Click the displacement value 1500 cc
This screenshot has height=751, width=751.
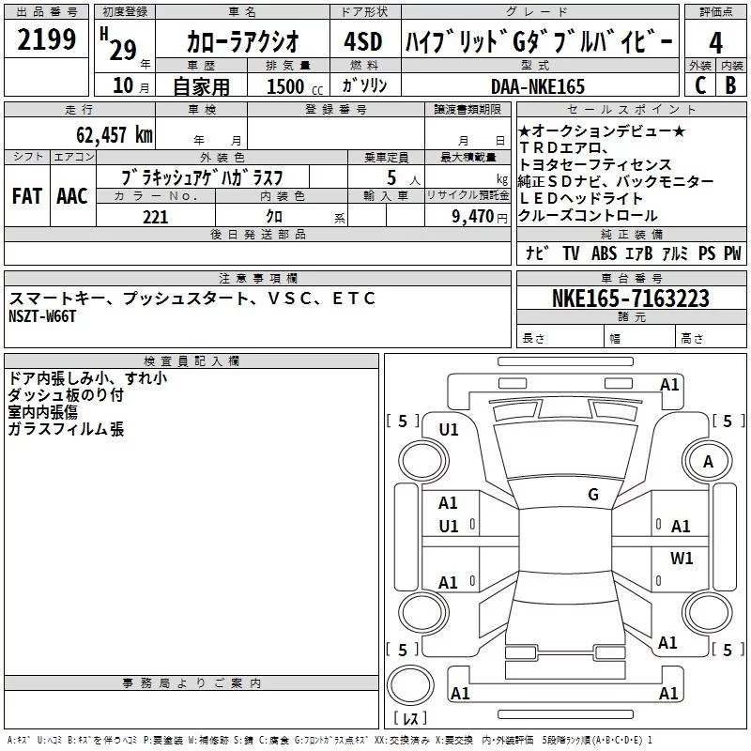click(x=295, y=86)
